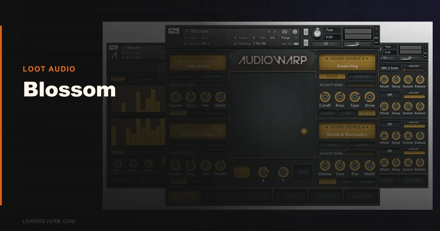This screenshot has height=231, width=440.
Task: Open the SOURCE tab of Sound Source 4
Action: click(327, 182)
